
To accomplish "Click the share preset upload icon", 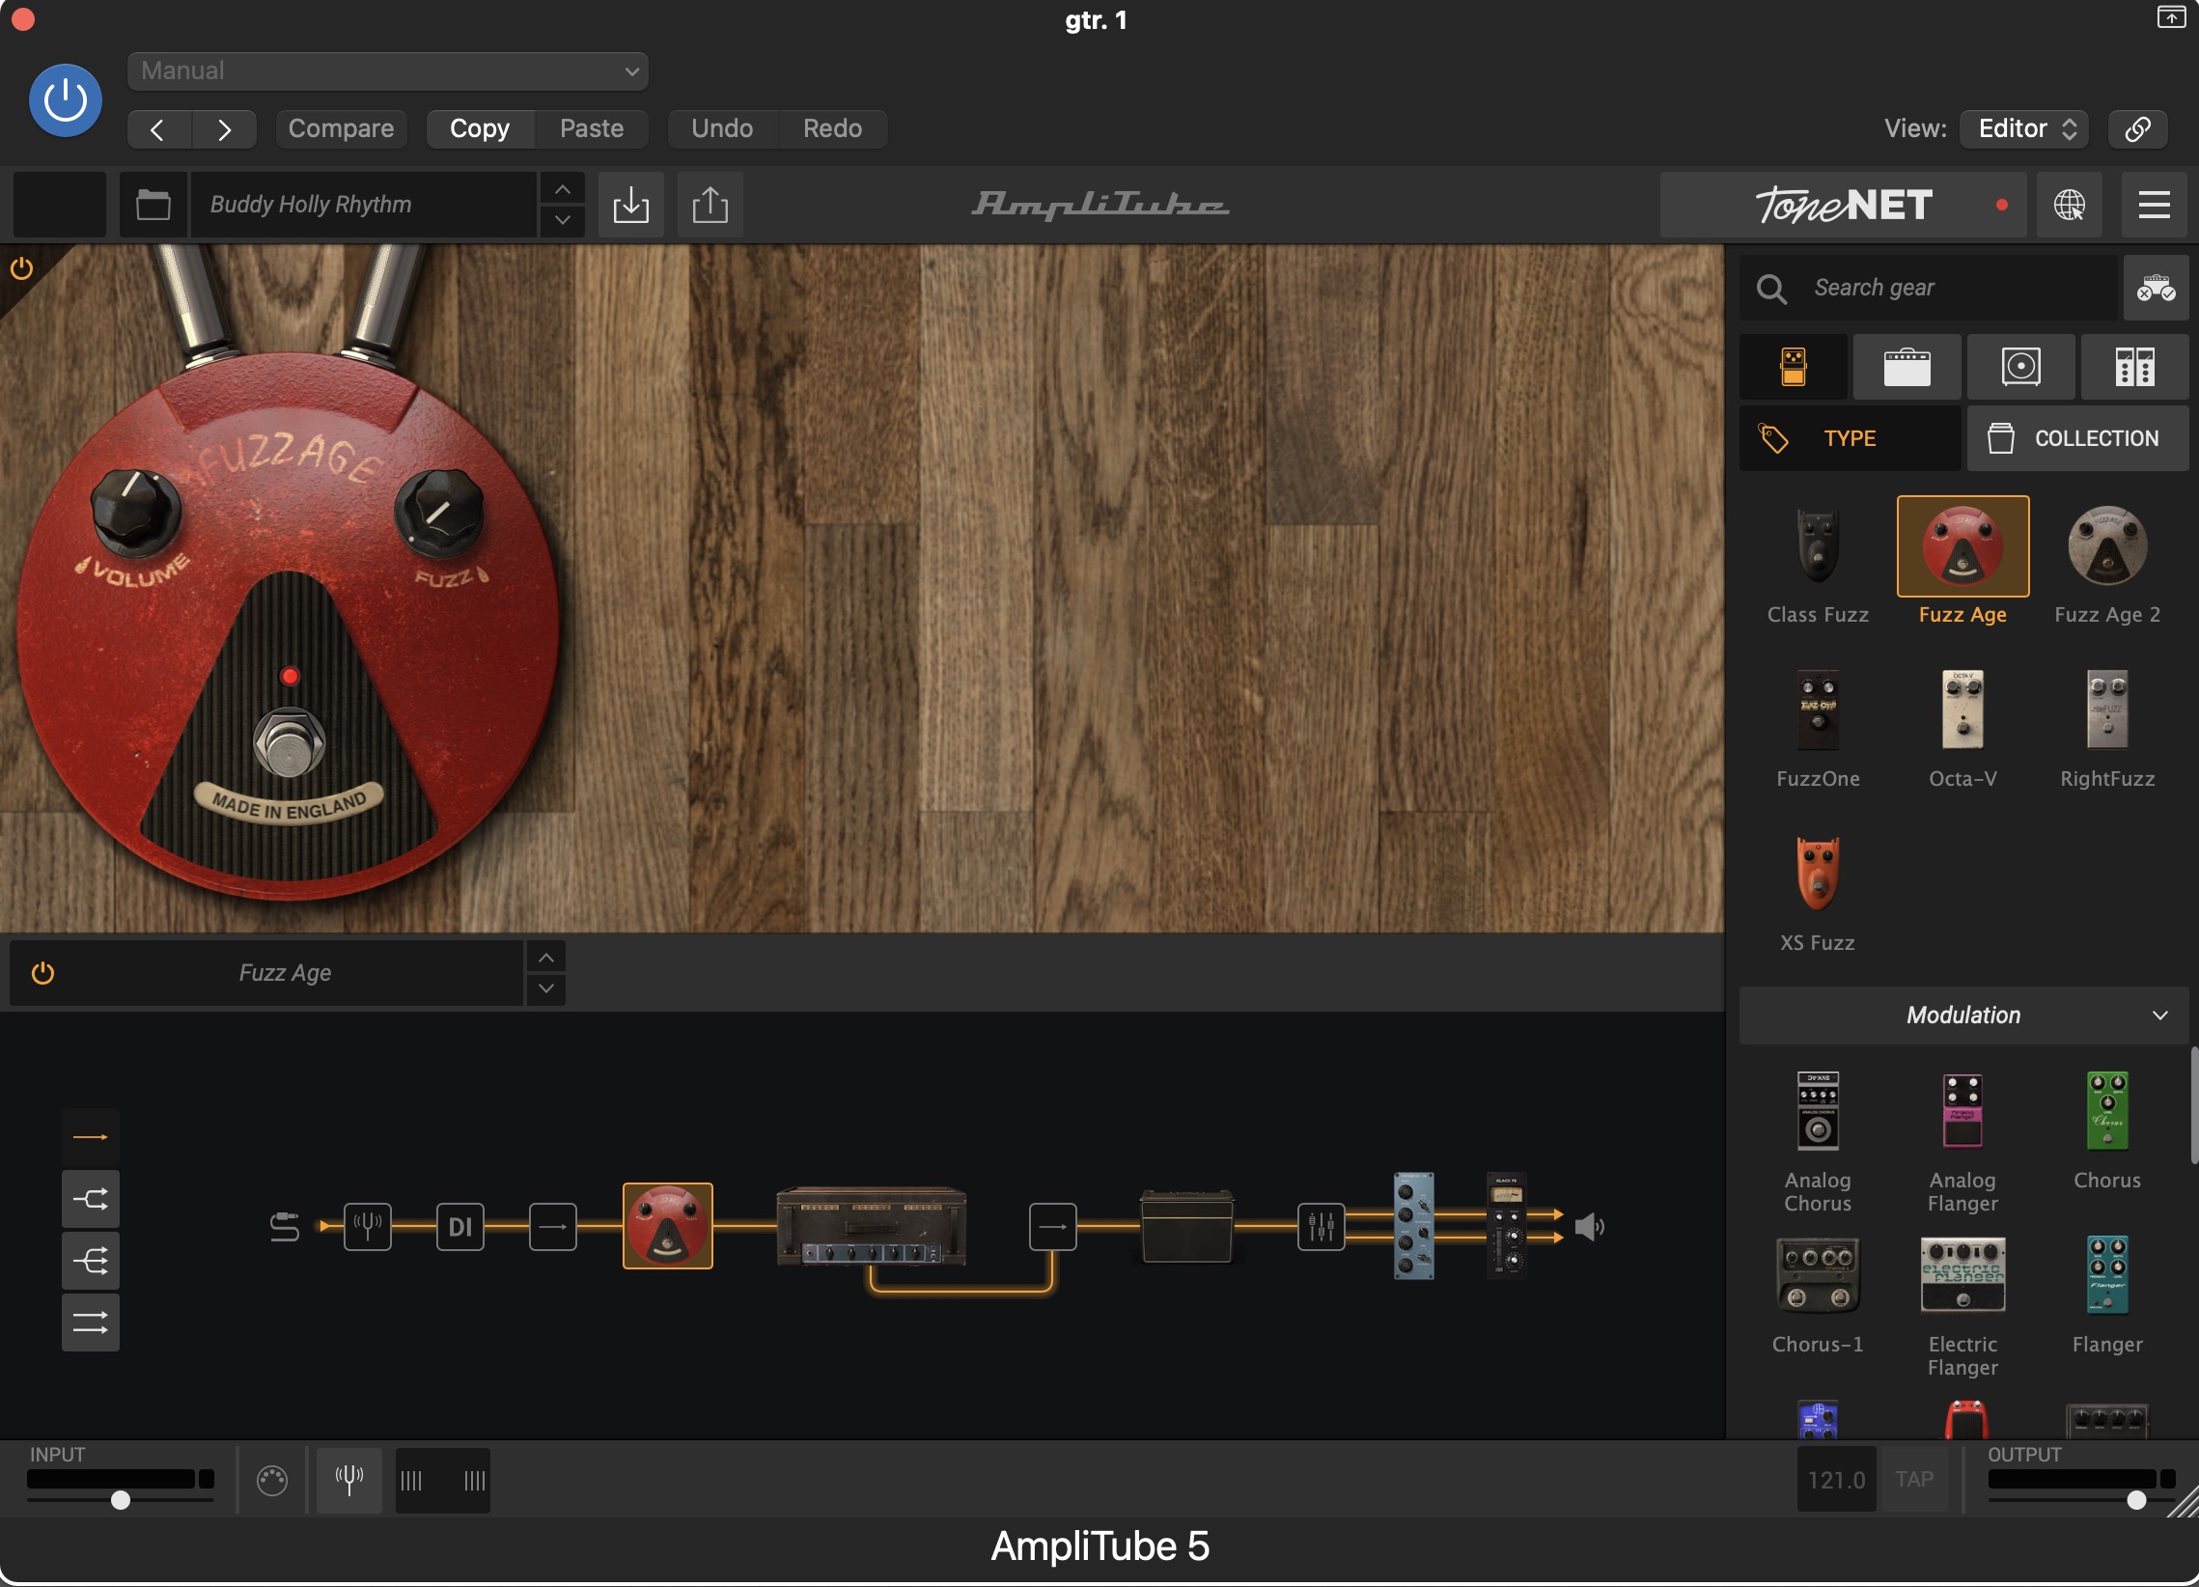I will coord(710,205).
